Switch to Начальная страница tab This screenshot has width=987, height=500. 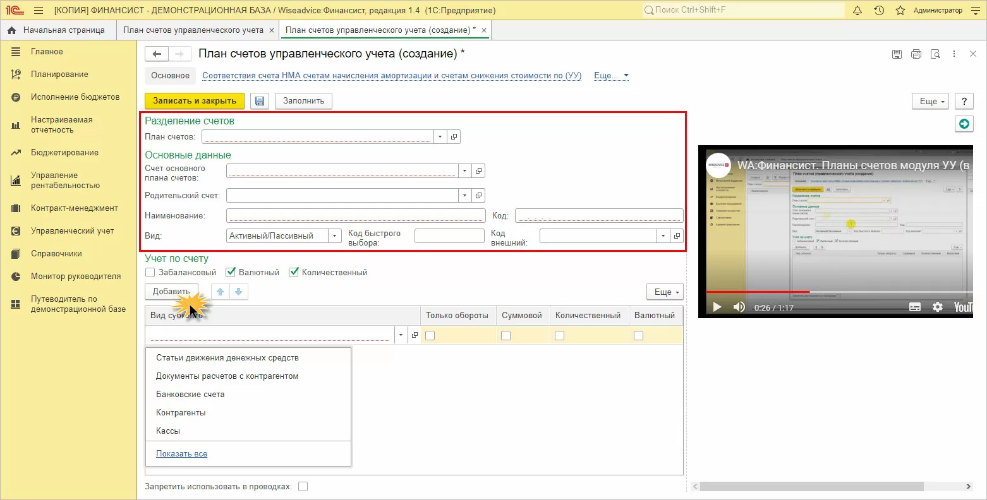click(x=58, y=30)
